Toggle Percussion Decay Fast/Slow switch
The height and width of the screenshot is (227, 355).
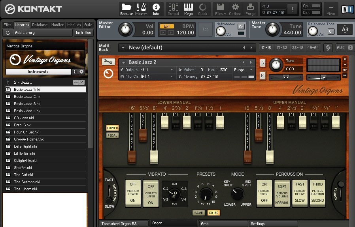(300, 193)
